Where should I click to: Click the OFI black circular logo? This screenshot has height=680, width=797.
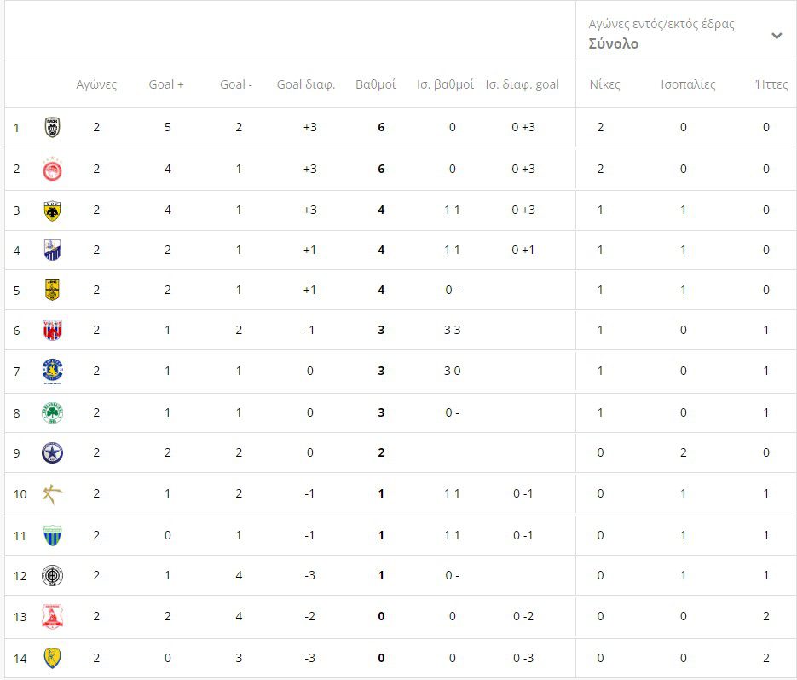pos(52,575)
